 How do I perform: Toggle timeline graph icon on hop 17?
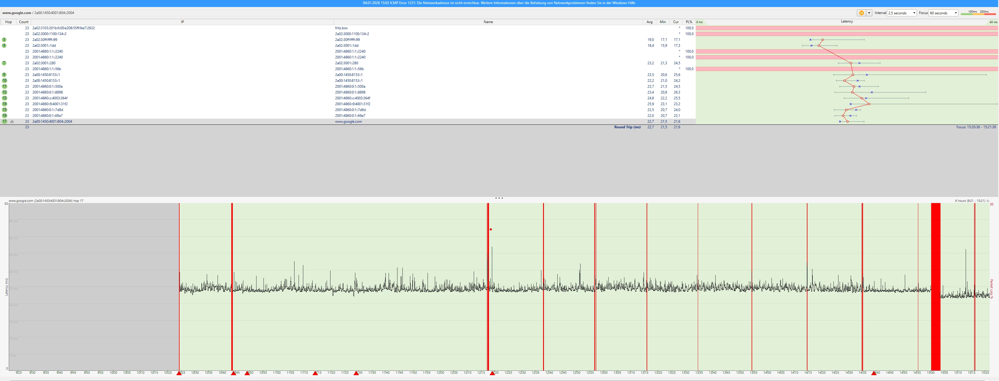[x=12, y=121]
